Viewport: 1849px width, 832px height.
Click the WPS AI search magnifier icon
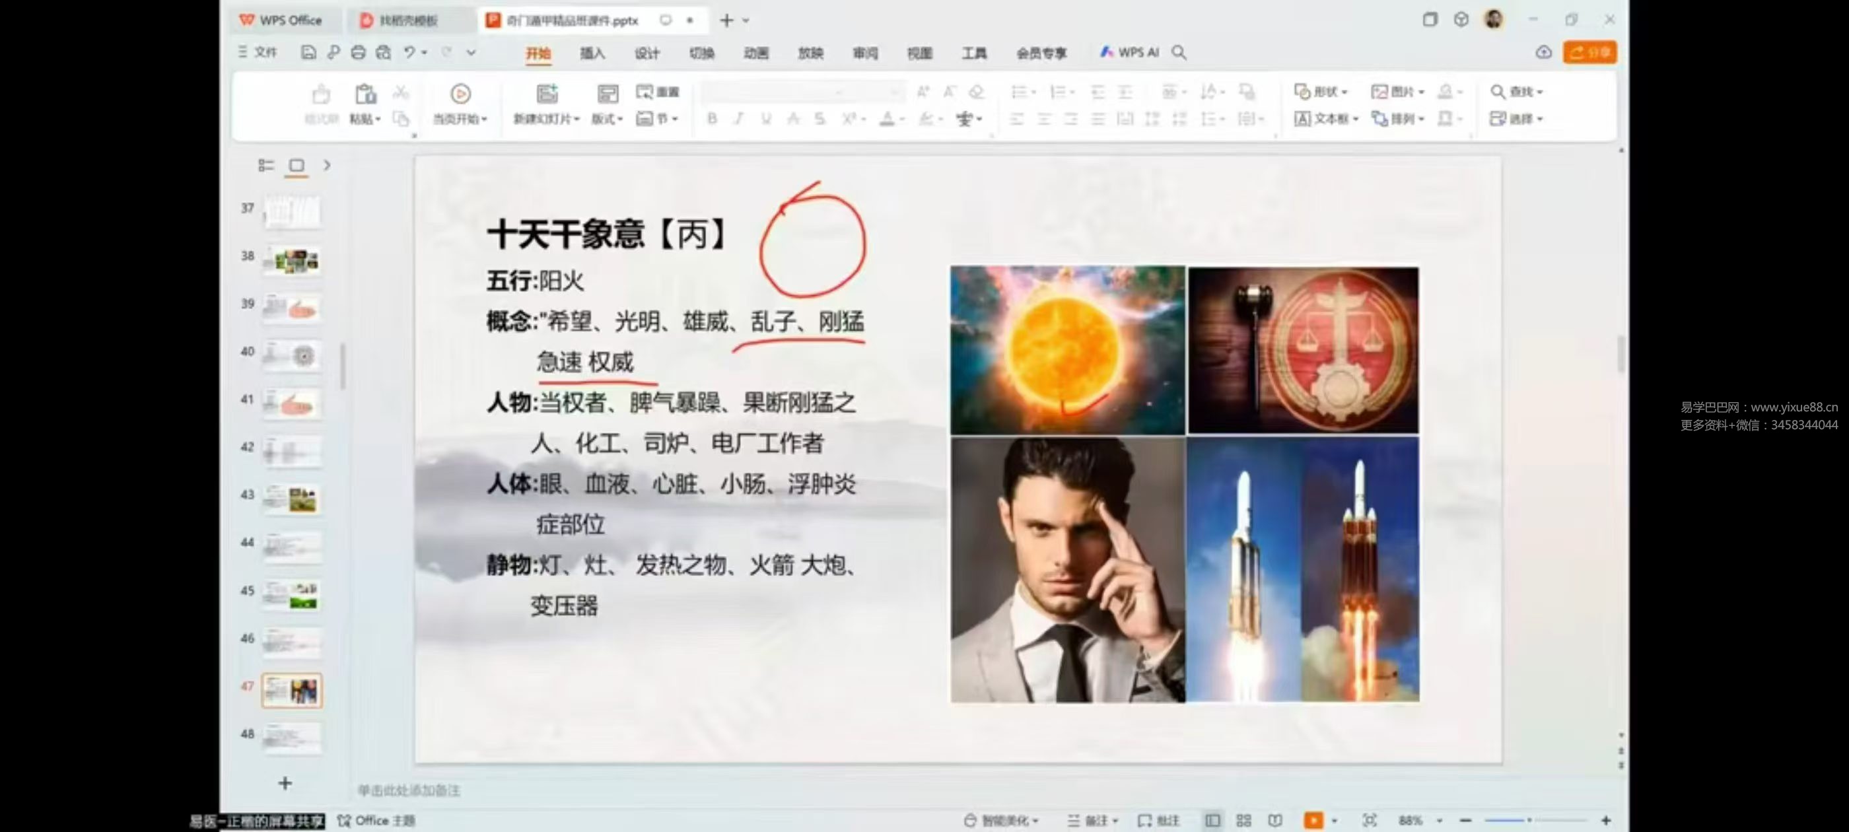pos(1179,52)
